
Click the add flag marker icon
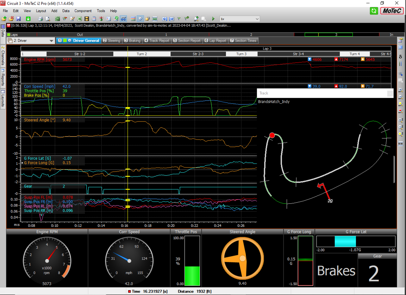click(x=187, y=19)
